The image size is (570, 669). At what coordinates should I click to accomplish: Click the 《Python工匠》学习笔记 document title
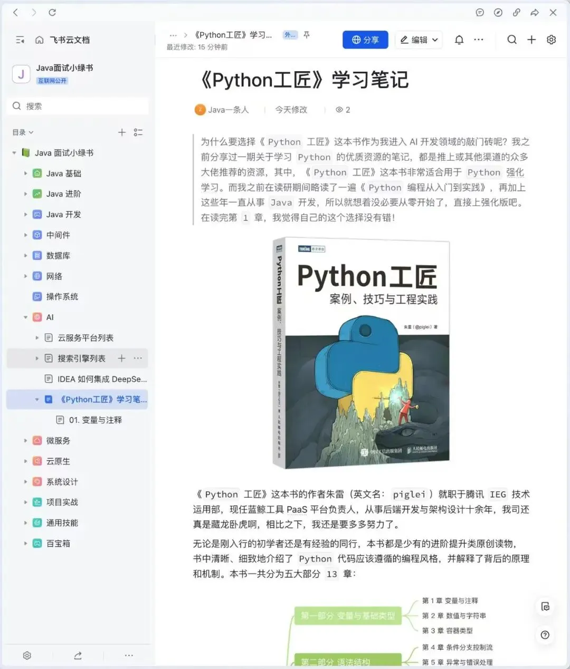click(x=303, y=80)
